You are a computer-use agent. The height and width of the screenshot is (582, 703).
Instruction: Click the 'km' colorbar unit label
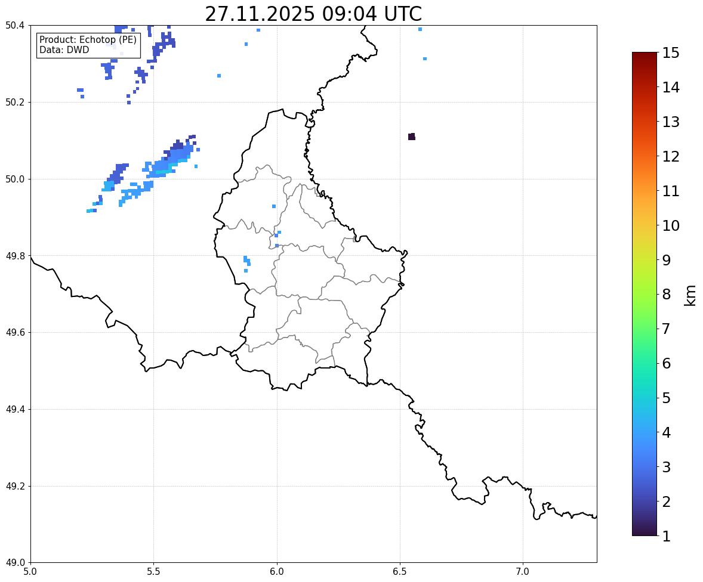[x=690, y=295]
